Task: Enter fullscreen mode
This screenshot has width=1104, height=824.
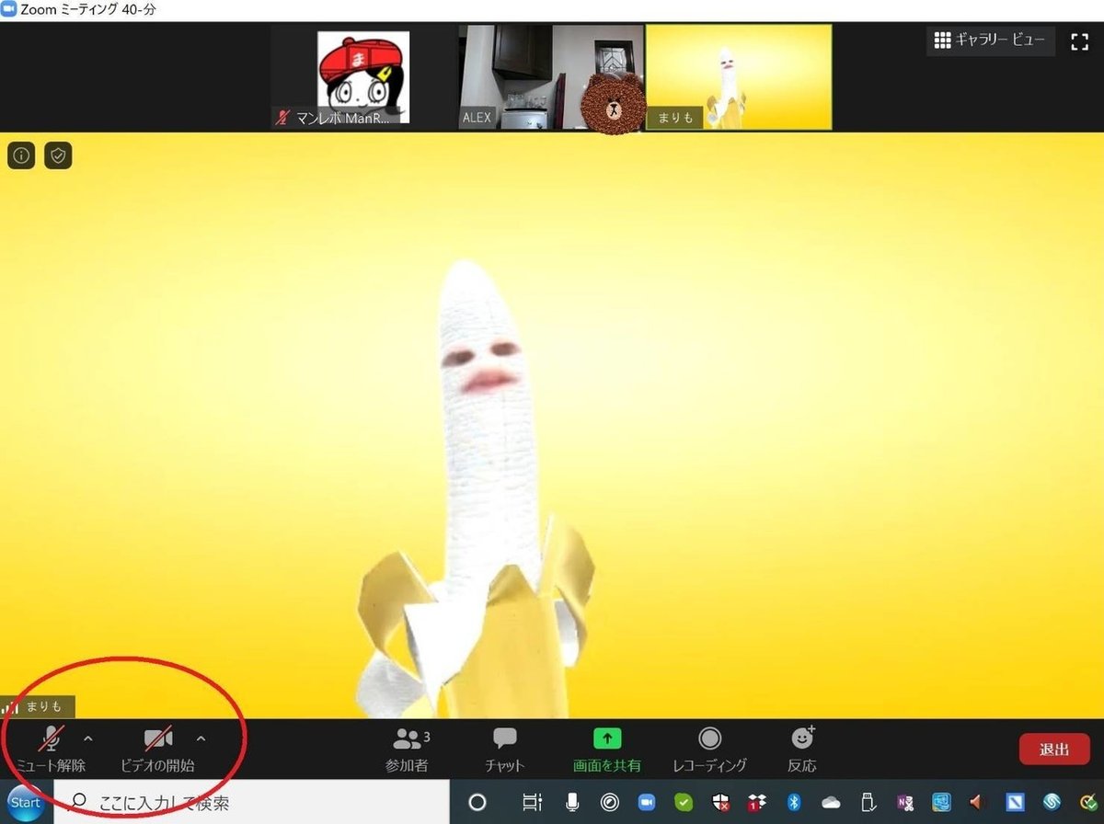Action: 1078,40
